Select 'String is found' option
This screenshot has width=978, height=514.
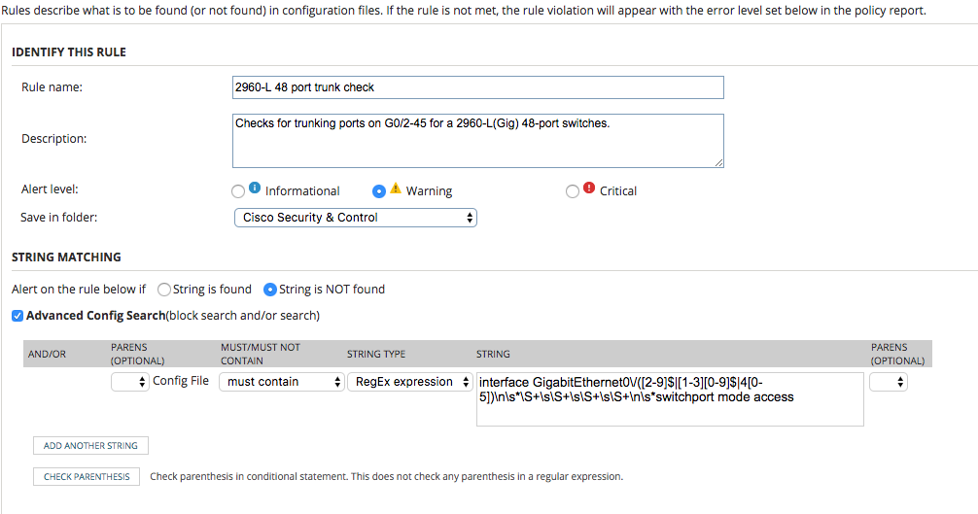tap(164, 290)
